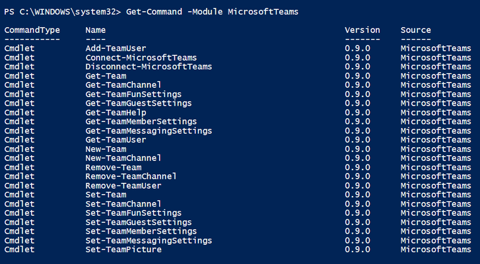Click the typed Get-Command command text
Image resolution: width=480 pixels, height=264 pixels.
[154, 12]
